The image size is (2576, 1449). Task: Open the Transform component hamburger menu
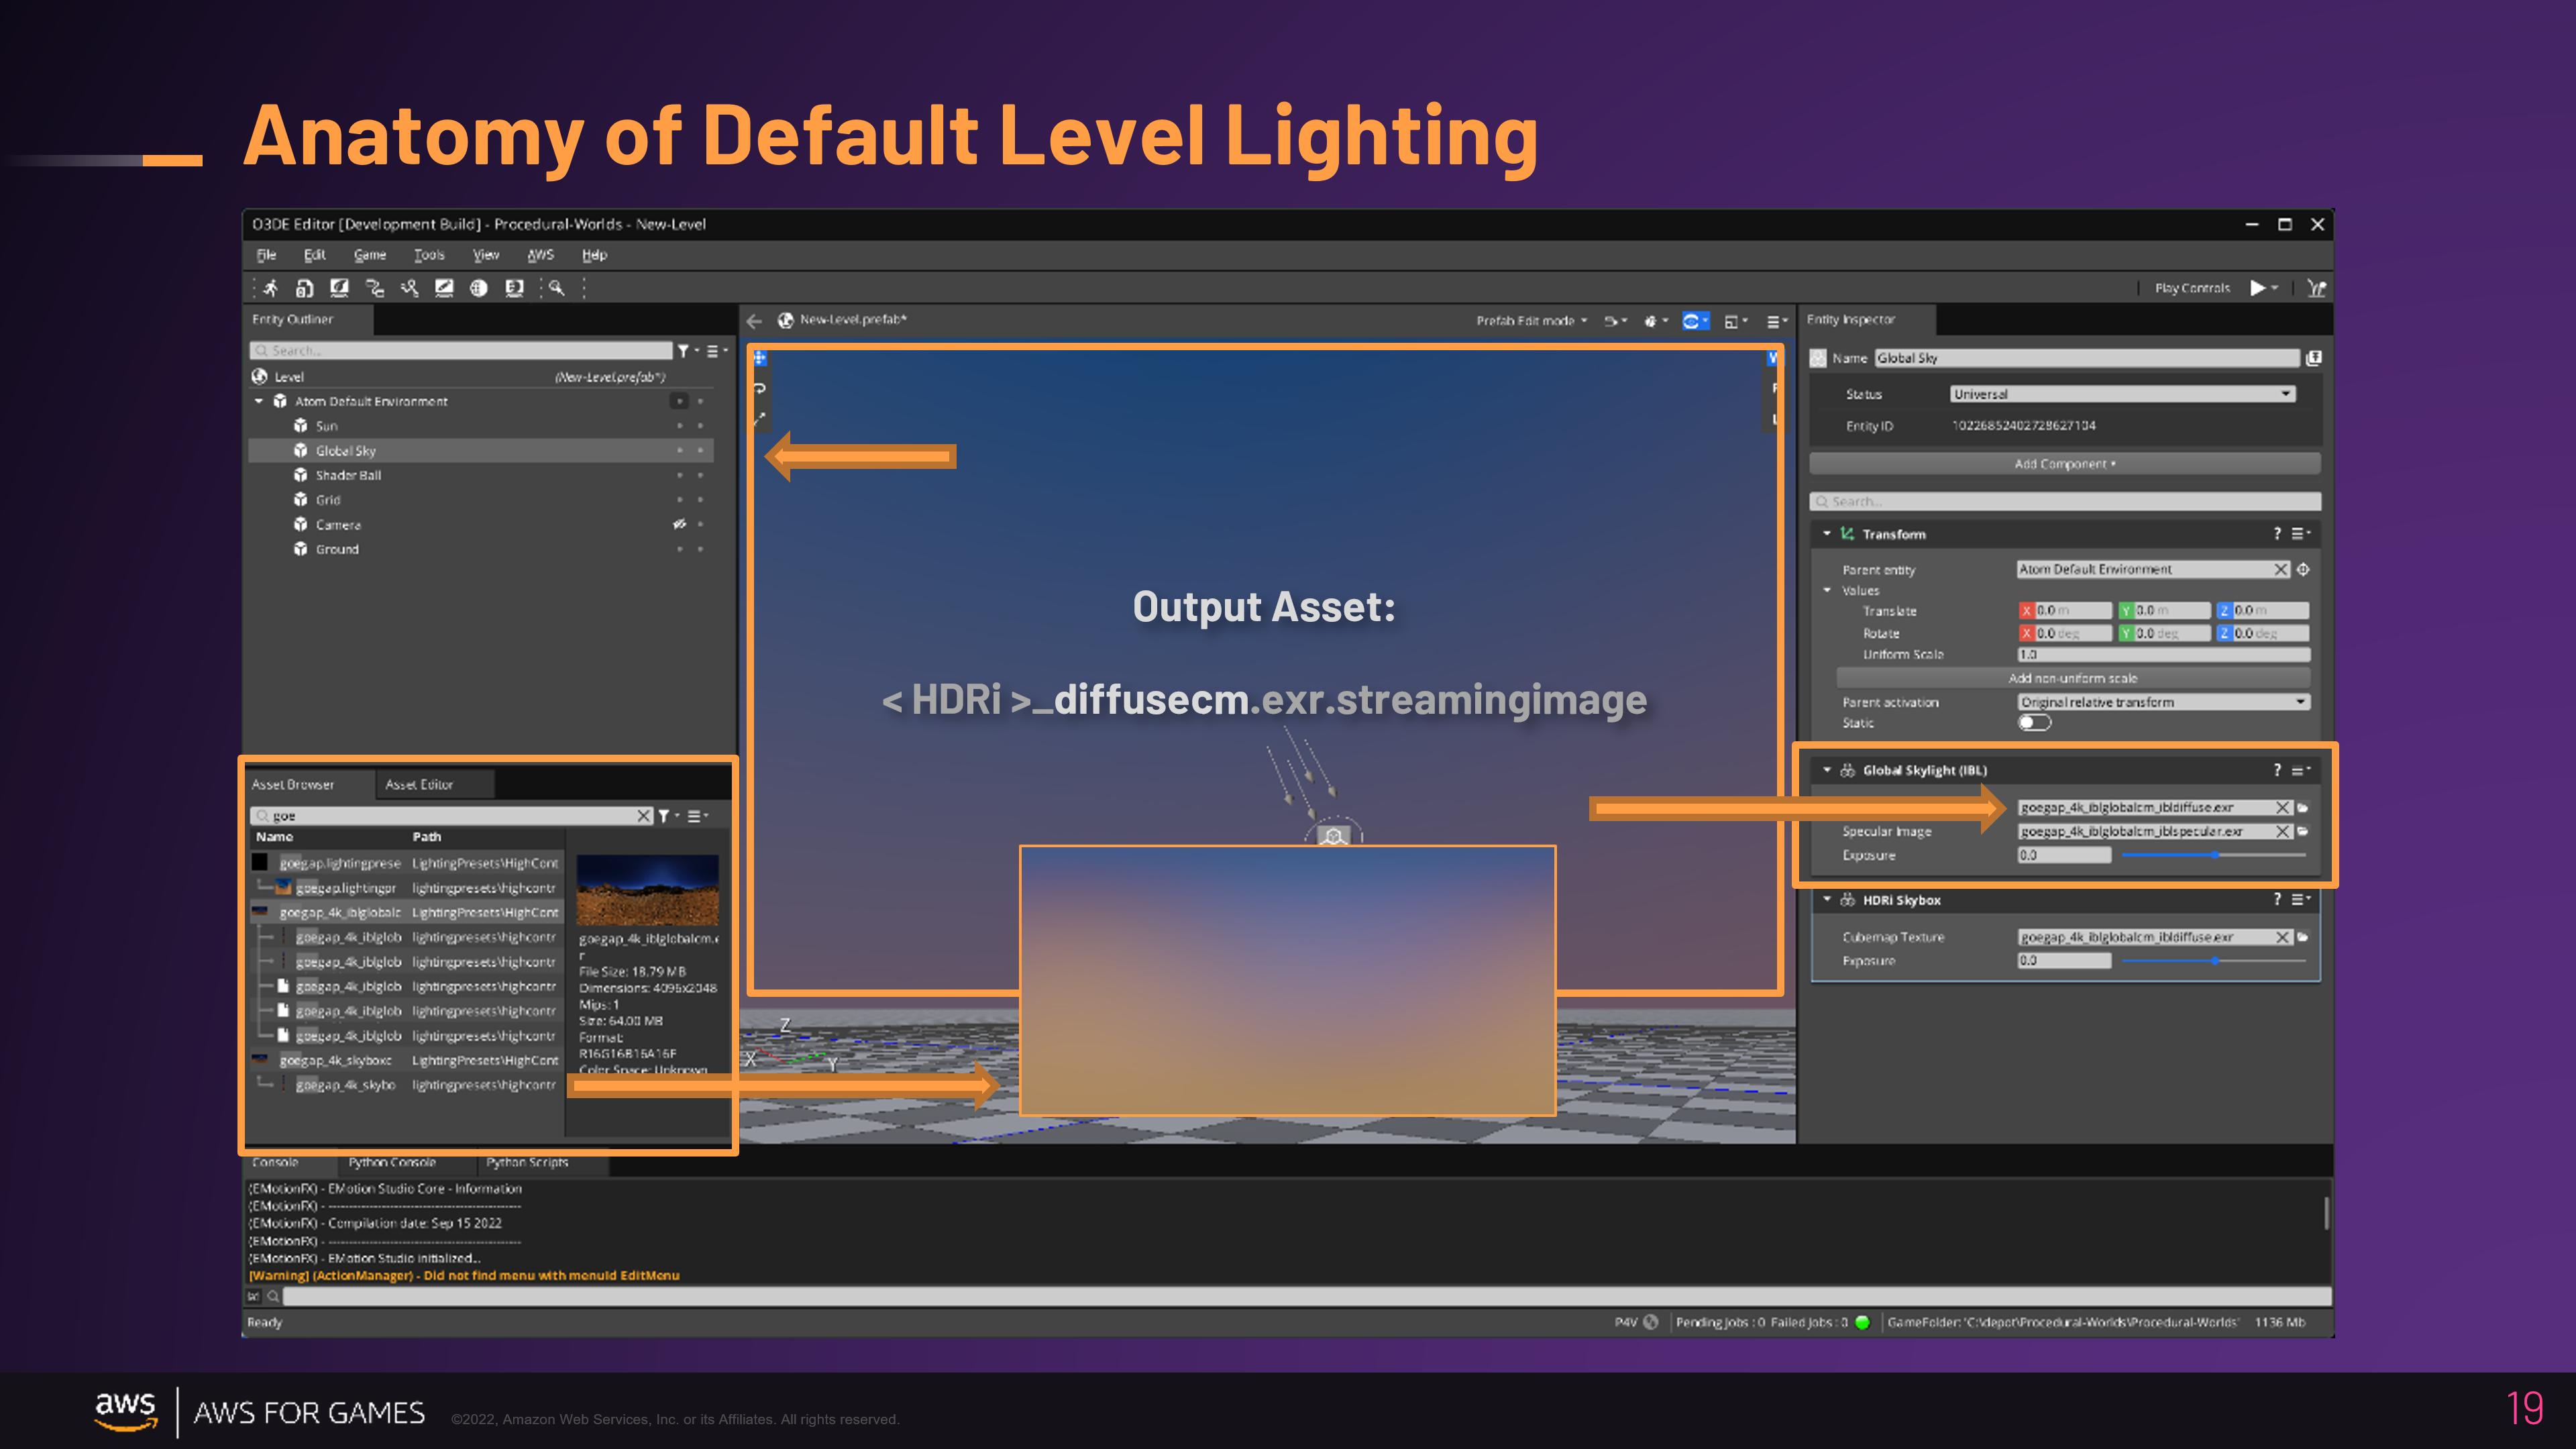2301,534
